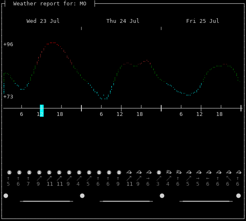Image resolution: width=246 pixels, height=221 pixels.
Task: Click the northwest-pointing wind arrow on Friday
Action: 229,178
